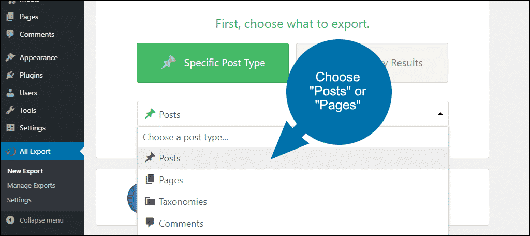Open the Manage Exports submenu item

tap(31, 186)
